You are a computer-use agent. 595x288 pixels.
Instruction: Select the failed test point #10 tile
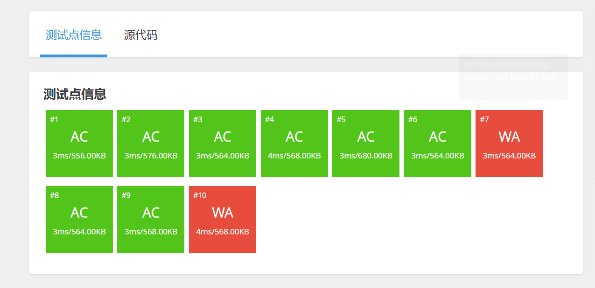pyautogui.click(x=223, y=219)
